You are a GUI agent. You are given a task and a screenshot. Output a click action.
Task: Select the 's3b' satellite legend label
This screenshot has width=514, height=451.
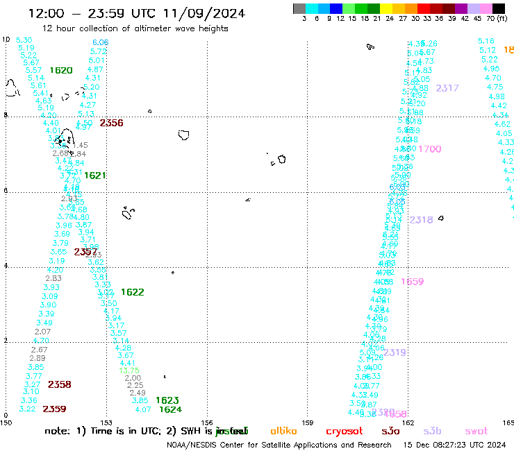coord(432,431)
